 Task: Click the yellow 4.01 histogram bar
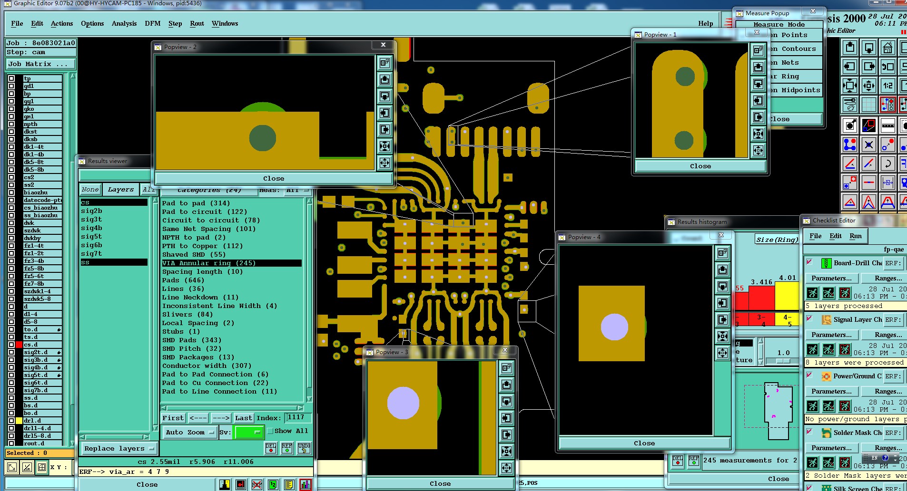point(787,296)
